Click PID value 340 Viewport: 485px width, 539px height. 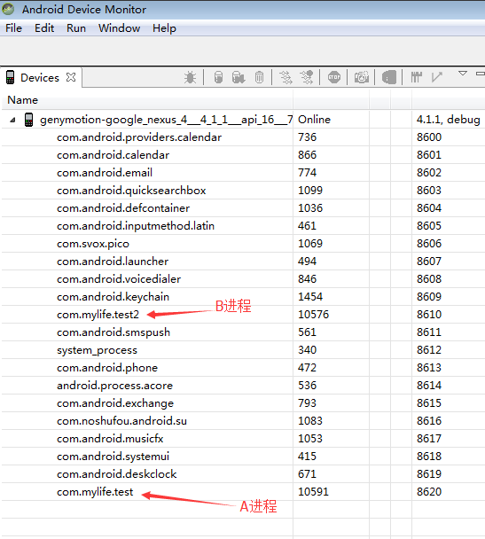click(x=307, y=350)
